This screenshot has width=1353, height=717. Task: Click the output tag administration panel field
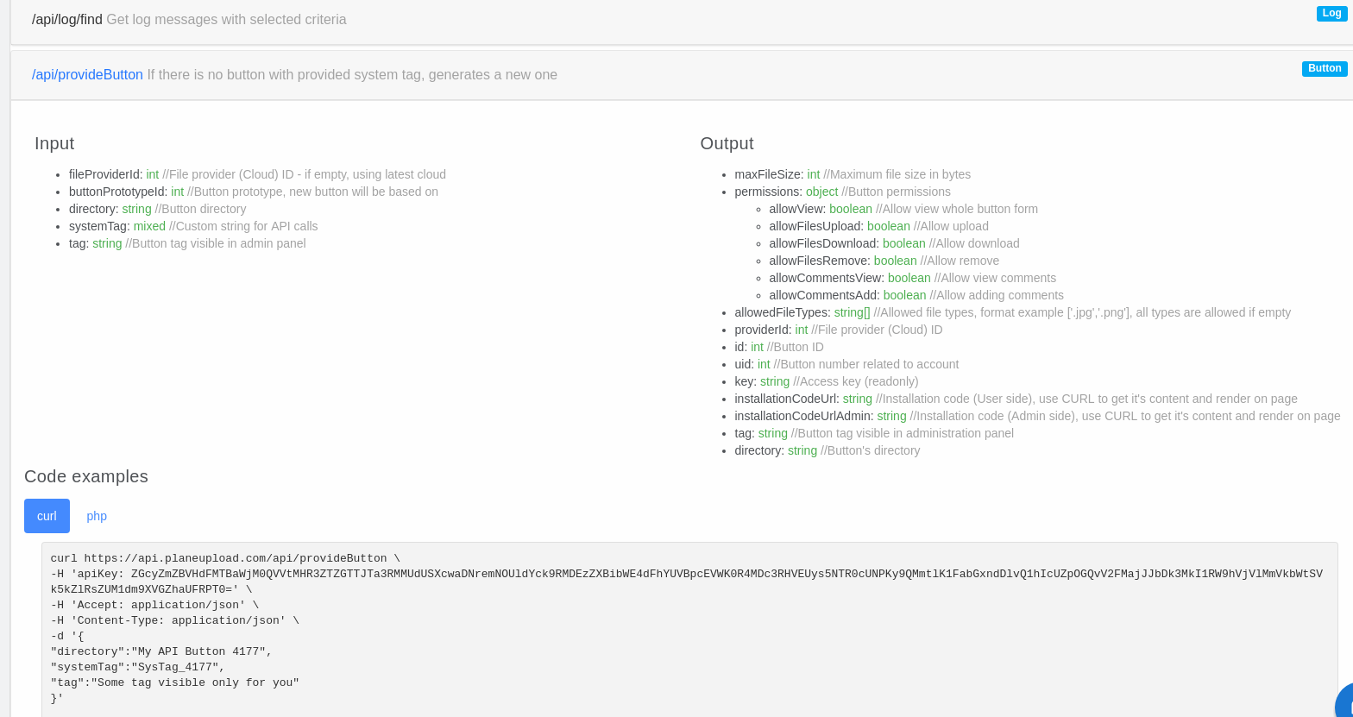click(874, 433)
